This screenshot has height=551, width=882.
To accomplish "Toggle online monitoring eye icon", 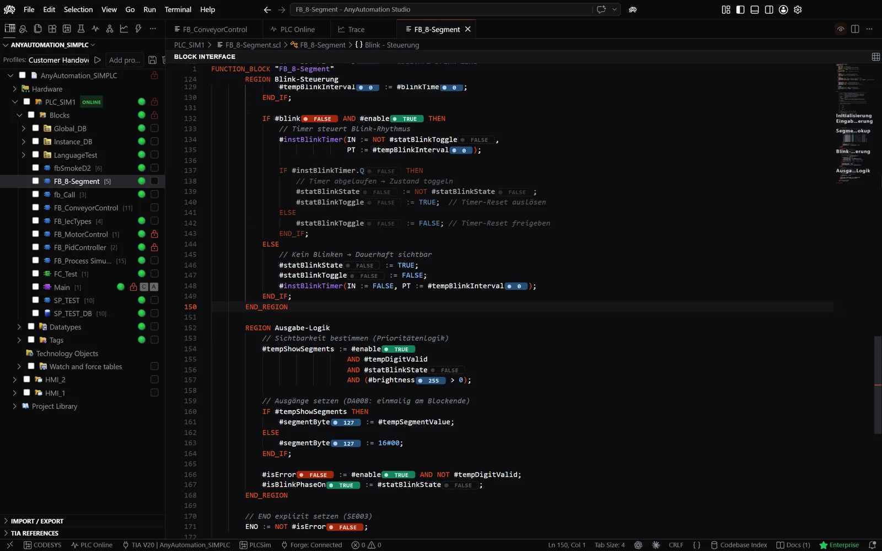I will (841, 29).
